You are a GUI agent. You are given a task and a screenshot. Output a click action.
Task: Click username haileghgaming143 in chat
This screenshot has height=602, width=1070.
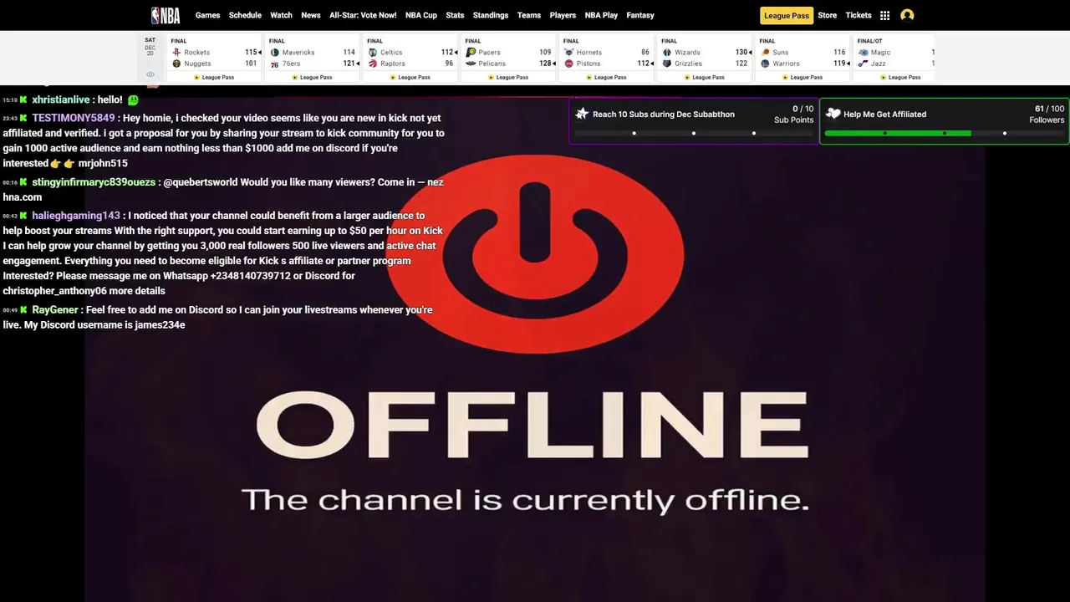click(76, 216)
